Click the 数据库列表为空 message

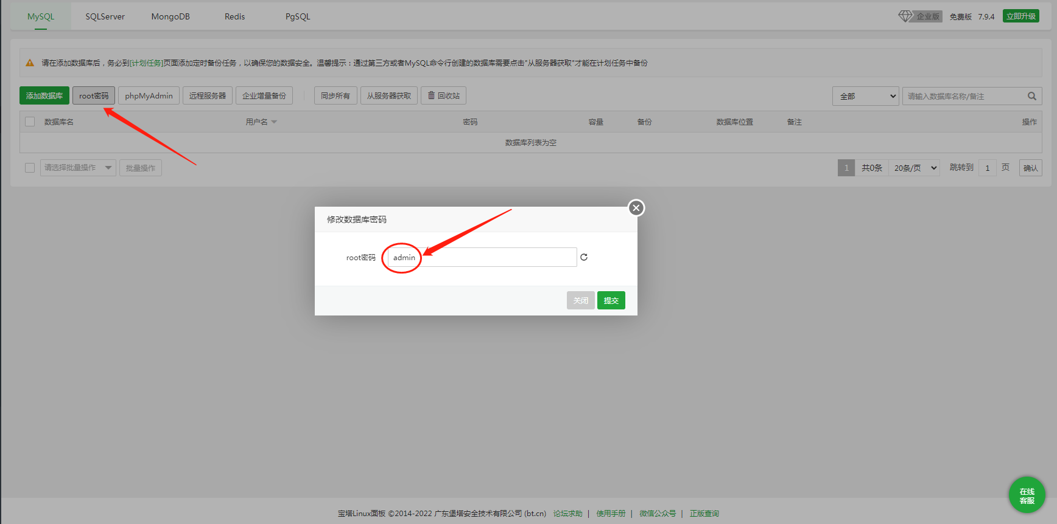click(531, 143)
